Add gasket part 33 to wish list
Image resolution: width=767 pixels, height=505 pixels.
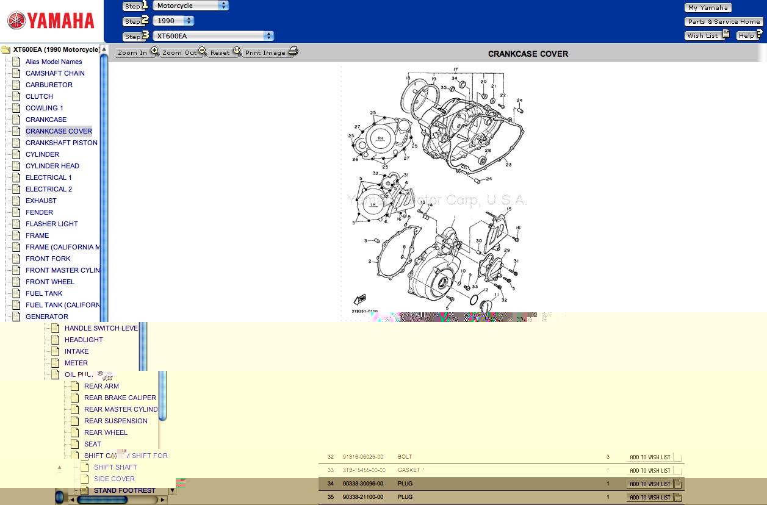[650, 471]
